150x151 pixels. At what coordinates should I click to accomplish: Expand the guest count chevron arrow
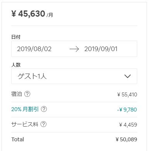pyautogui.click(x=128, y=76)
